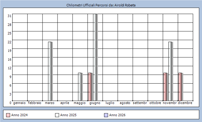Image resolution: width=202 pixels, height=122 pixels.
Task: Click the white maggio bar for 2025
Action: [80, 87]
